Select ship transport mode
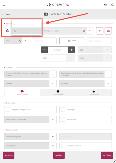 [58, 93]
